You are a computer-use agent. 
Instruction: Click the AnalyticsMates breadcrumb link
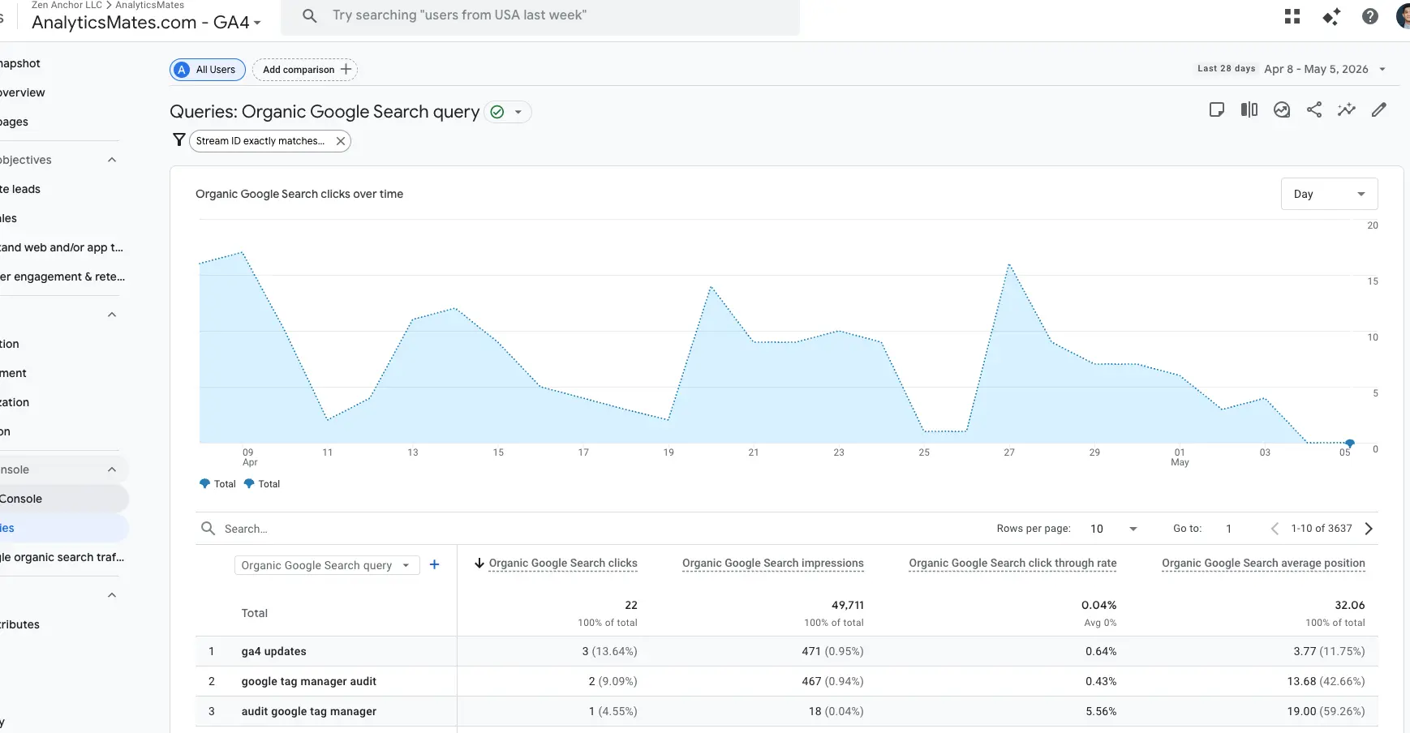[149, 5]
